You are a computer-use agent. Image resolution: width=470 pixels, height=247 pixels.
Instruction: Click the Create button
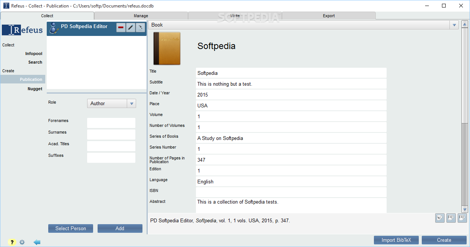coord(444,240)
